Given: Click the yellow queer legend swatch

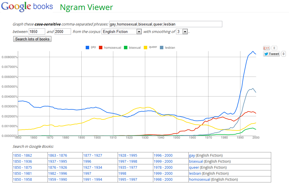Looking at the screenshot, I should click(x=146, y=47).
